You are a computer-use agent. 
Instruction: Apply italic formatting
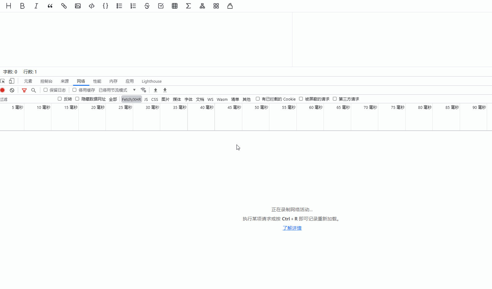36,6
